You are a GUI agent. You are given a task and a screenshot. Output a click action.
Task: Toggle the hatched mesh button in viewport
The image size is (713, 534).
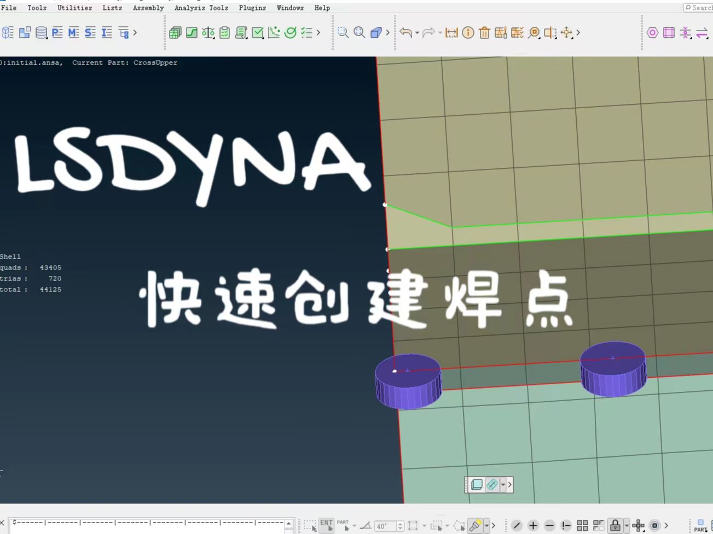point(492,485)
